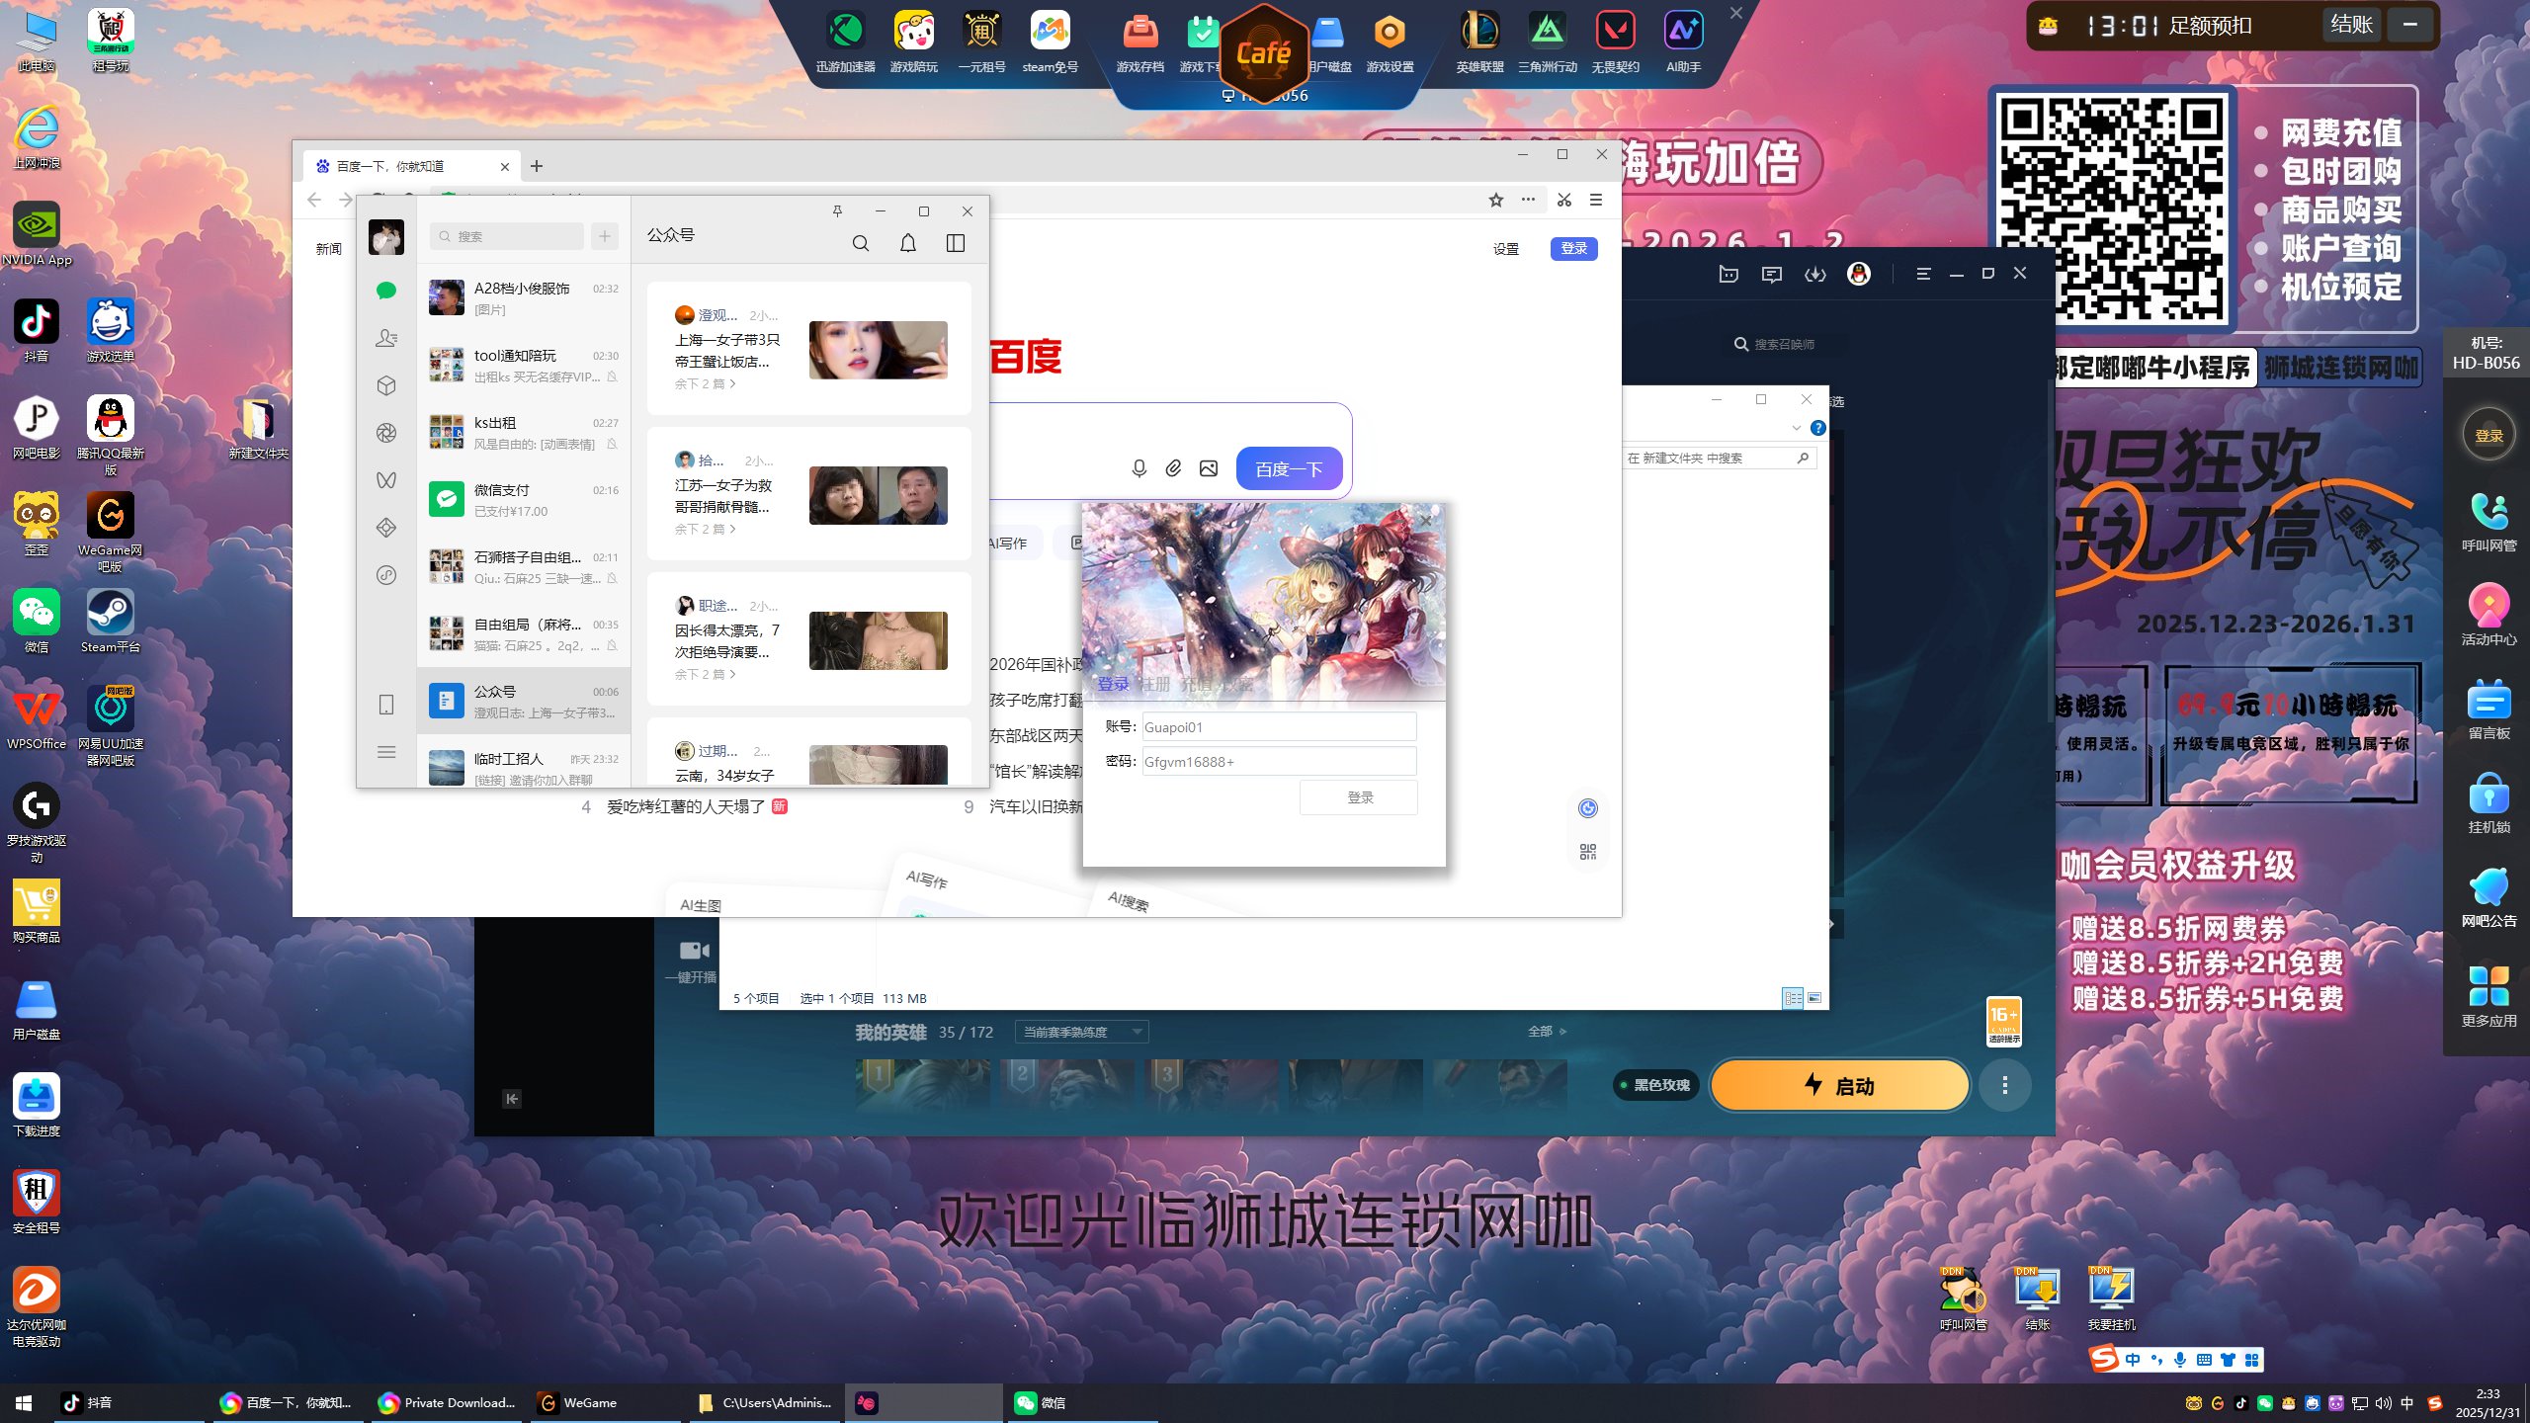Image resolution: width=2530 pixels, height=1423 pixels.
Task: Expand the Explorer ribbon chevron
Action: pyautogui.click(x=1796, y=429)
